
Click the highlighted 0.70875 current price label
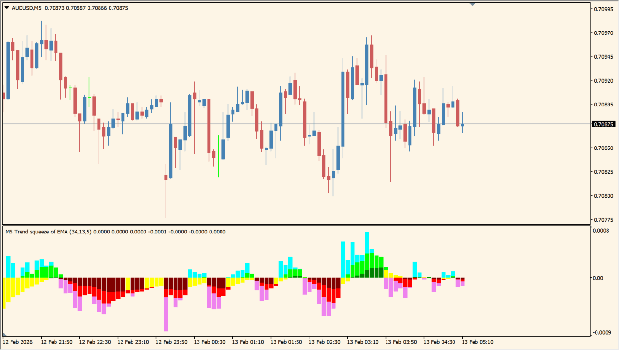[603, 124]
